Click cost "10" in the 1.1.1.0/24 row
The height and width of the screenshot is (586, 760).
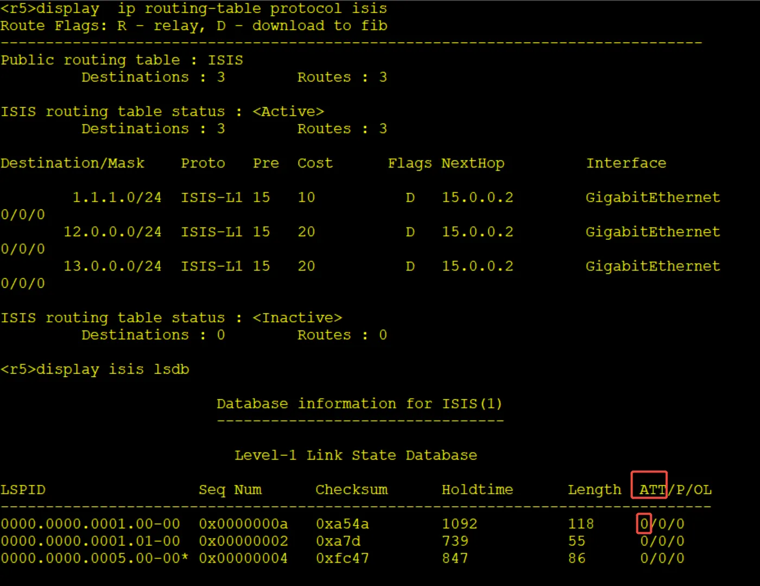(306, 198)
